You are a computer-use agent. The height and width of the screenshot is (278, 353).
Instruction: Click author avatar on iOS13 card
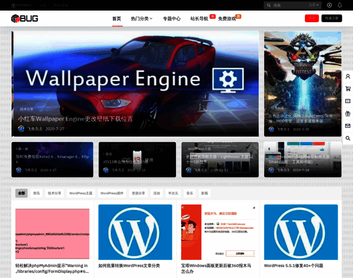[x=106, y=170]
